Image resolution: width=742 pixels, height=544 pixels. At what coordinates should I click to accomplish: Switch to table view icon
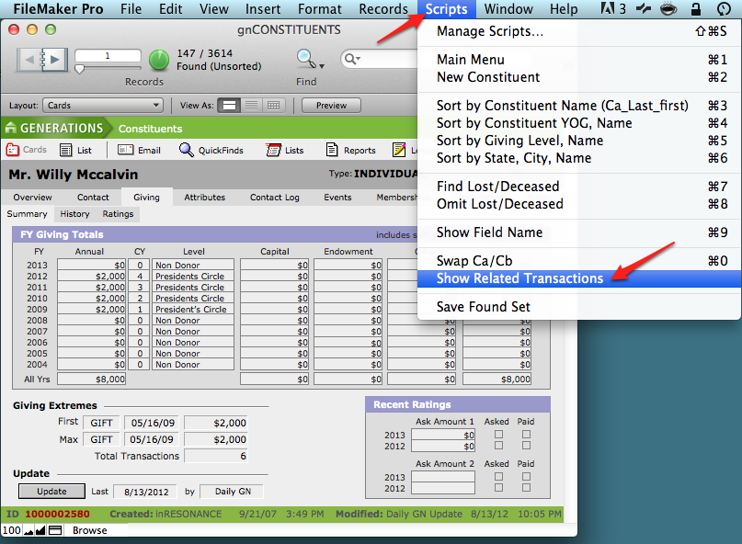(x=273, y=106)
